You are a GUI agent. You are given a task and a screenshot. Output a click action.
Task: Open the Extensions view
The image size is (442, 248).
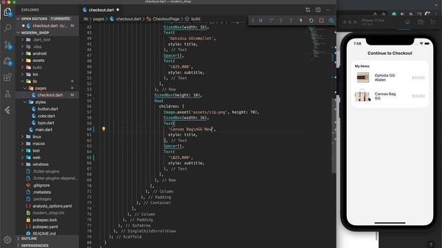pos(8,77)
